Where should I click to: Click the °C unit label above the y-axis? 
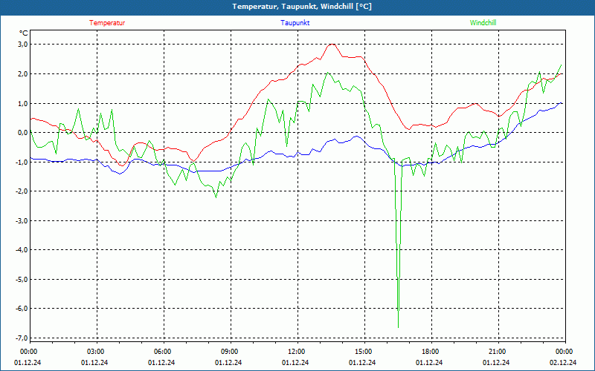(x=24, y=33)
